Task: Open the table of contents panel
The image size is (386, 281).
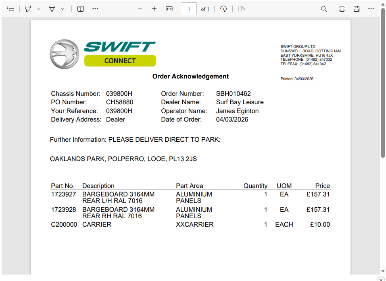Action: click(x=10, y=9)
